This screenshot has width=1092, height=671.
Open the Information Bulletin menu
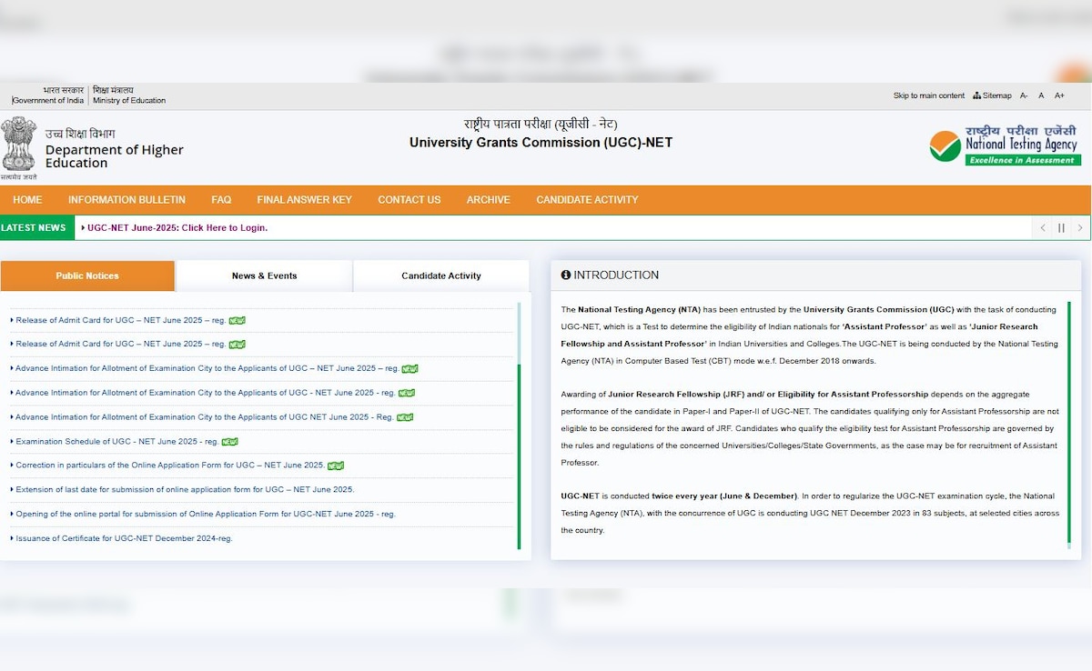pyautogui.click(x=126, y=200)
